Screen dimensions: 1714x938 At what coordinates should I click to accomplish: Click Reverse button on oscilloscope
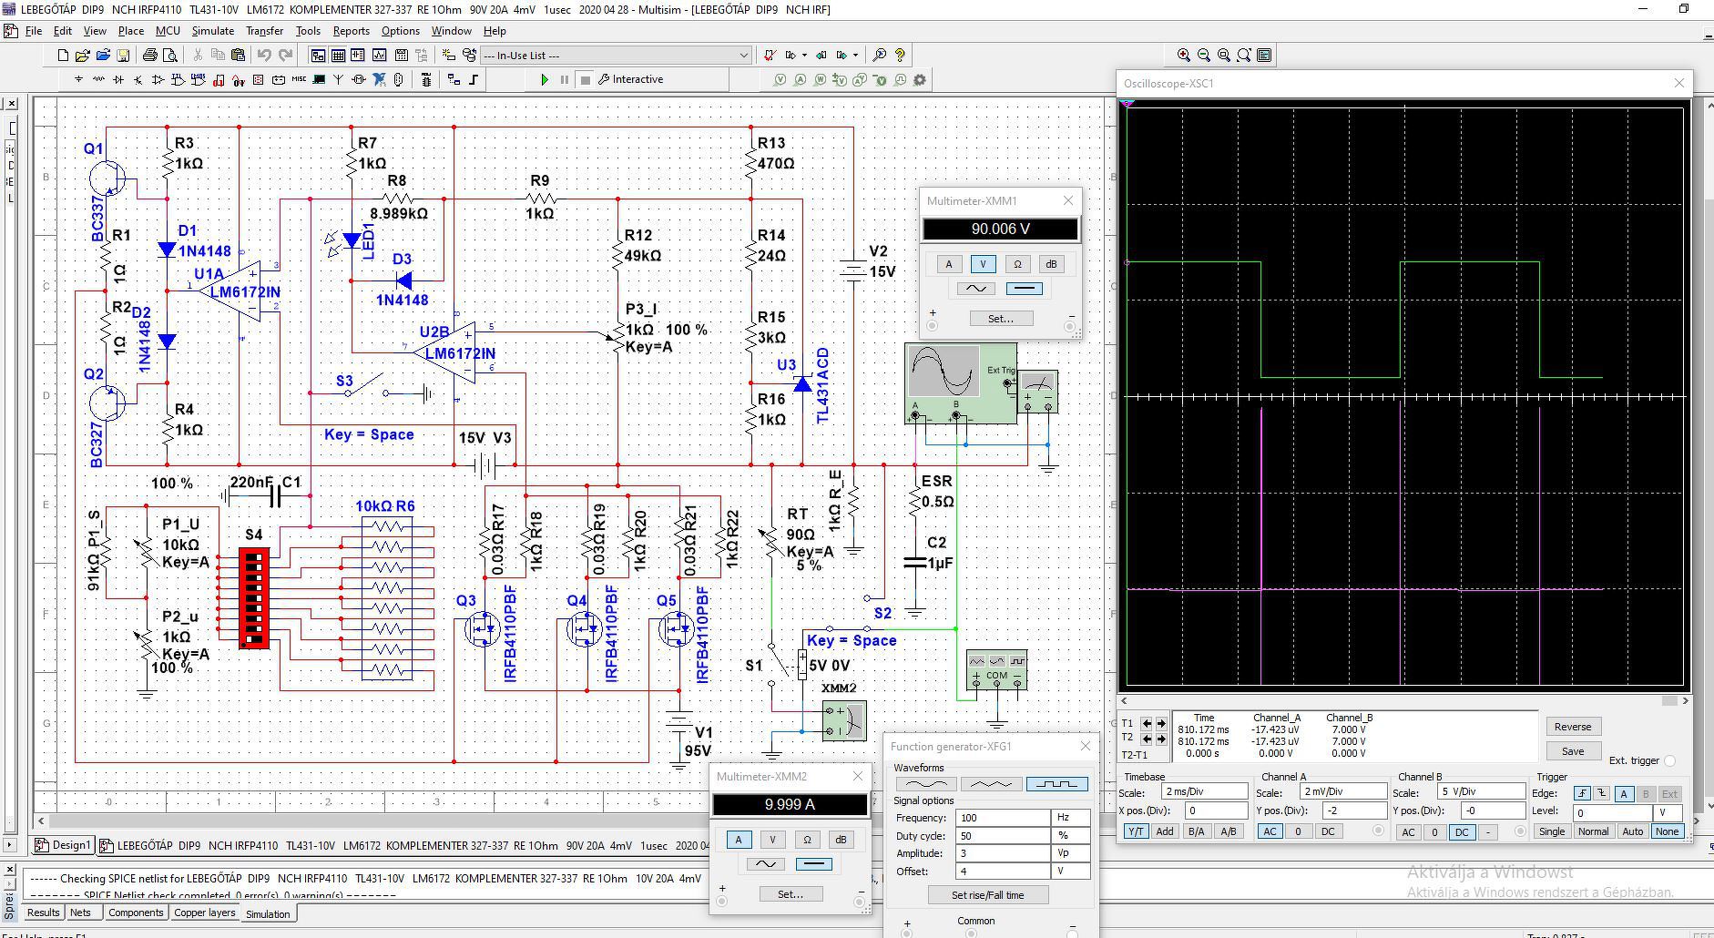click(1572, 727)
